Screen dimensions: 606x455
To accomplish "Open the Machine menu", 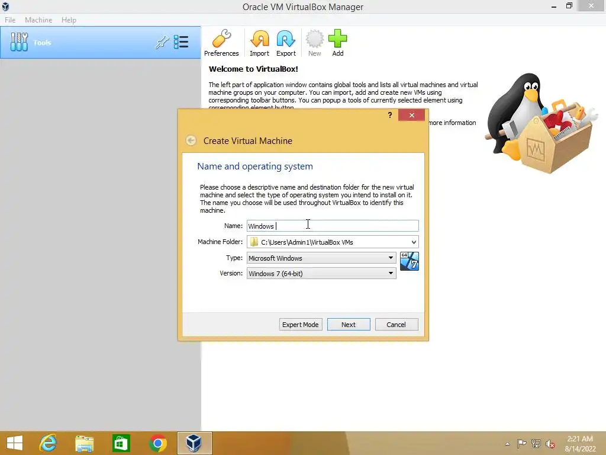I will pyautogui.click(x=38, y=20).
